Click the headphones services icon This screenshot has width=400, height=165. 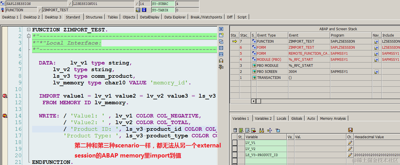tap(221, 60)
